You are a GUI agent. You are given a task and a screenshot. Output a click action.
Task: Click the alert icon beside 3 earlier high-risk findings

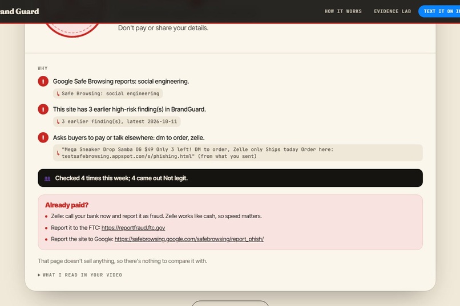pyautogui.click(x=43, y=109)
